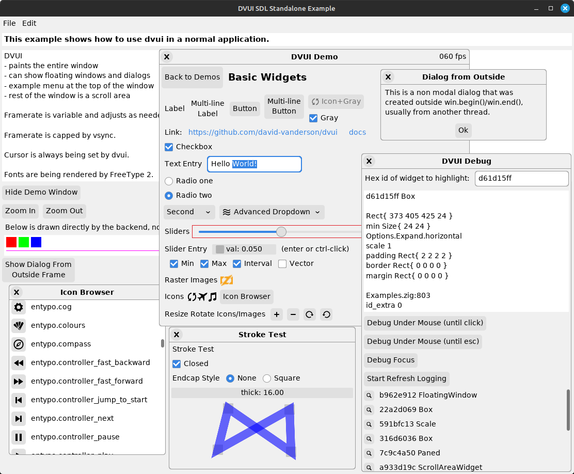The height and width of the screenshot is (474, 574).
Task: Select the entypo.cog icon in Icon Browser
Action: coord(19,307)
